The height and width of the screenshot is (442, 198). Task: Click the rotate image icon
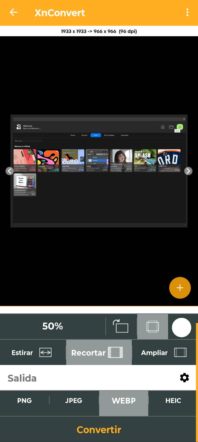pos(121,326)
